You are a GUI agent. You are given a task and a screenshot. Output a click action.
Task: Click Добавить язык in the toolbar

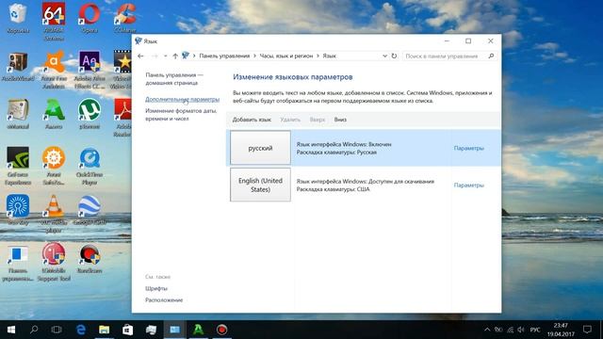coord(252,120)
